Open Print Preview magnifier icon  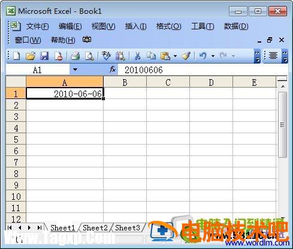(89, 56)
